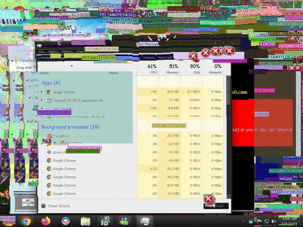The width and height of the screenshot is (303, 227).
Task: Click the process list scrollbar thumb
Action: (229, 93)
